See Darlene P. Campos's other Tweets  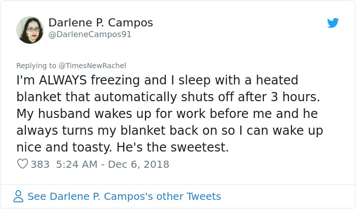pyautogui.click(x=124, y=196)
